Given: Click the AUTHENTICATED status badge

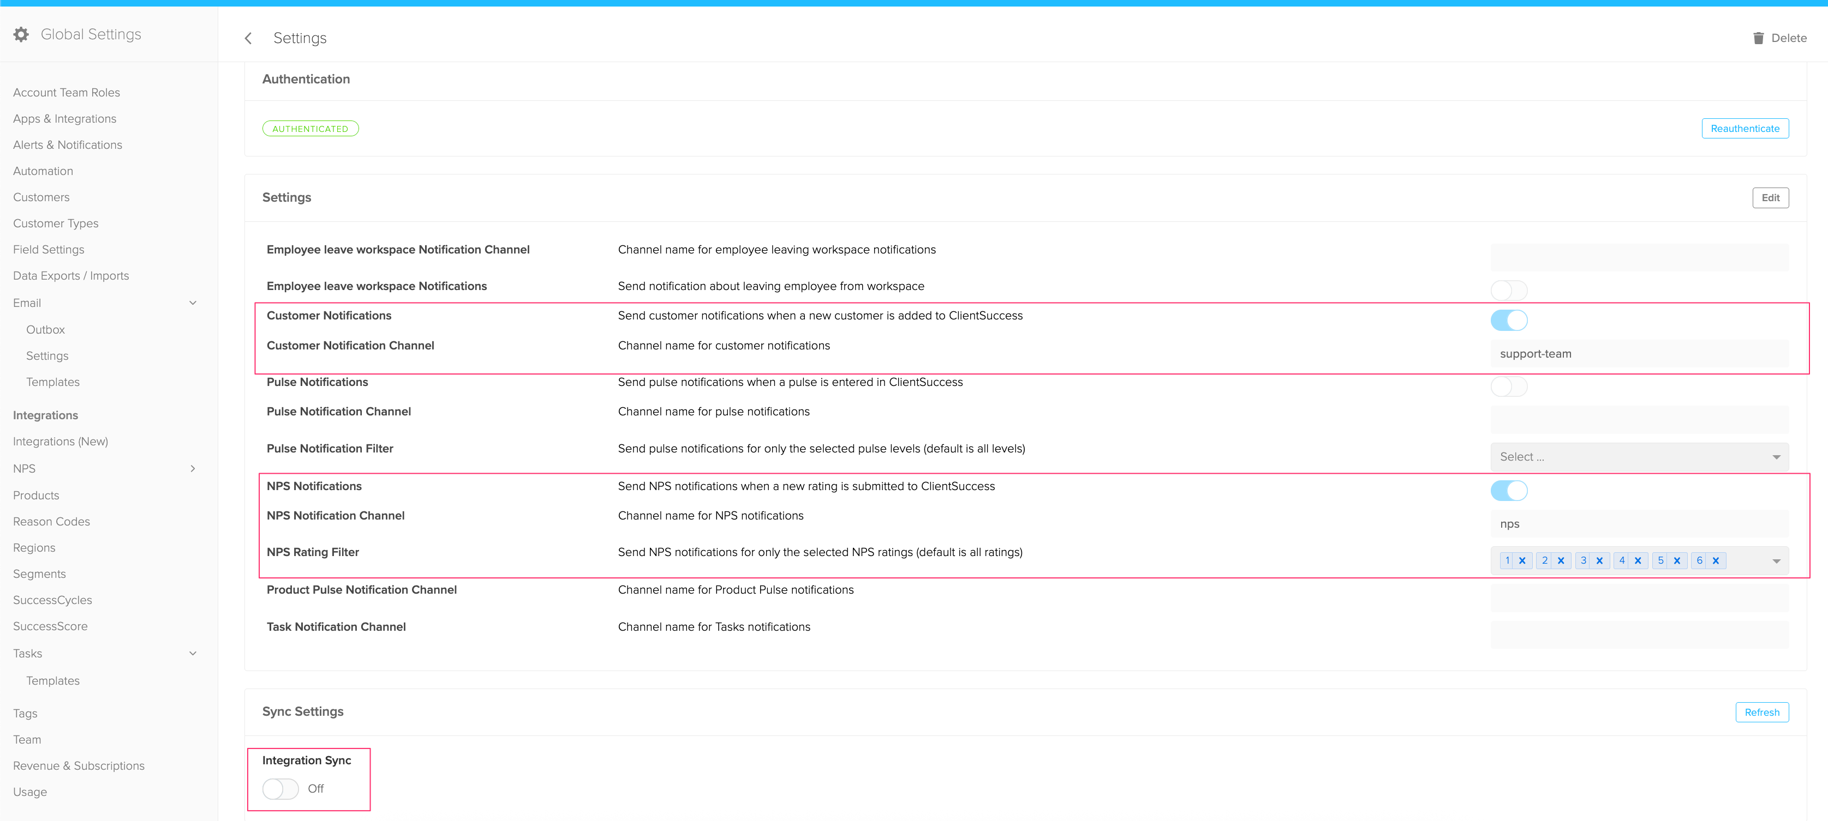Looking at the screenshot, I should tap(310, 129).
